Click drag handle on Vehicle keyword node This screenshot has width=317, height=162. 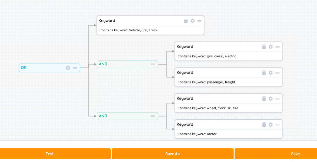pos(199,21)
